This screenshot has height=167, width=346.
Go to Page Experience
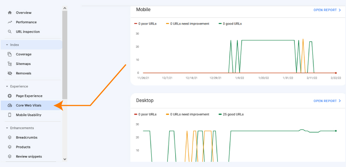pyautogui.click(x=29, y=96)
